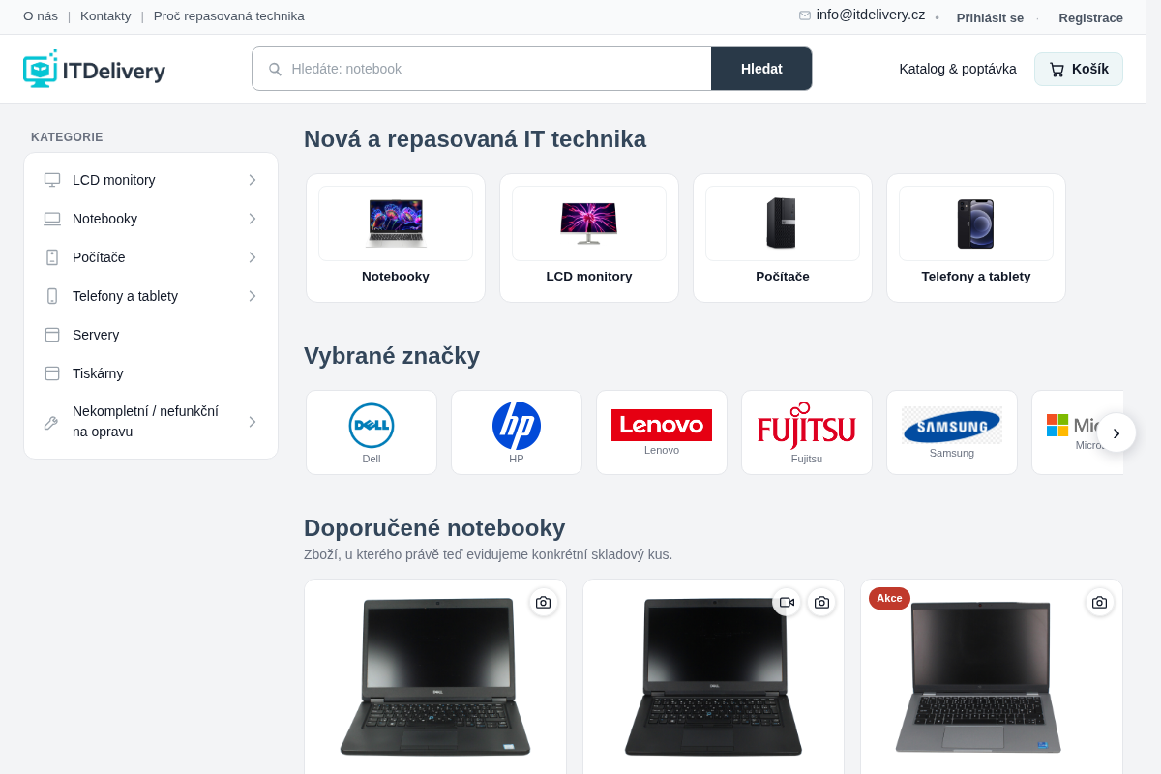Click the envelope icon next to email
The image size is (1161, 774).
pos(805,15)
